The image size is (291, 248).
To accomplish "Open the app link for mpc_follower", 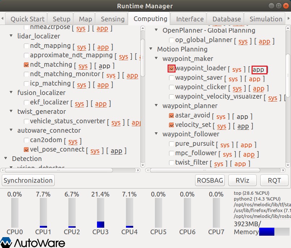I will point(249,155).
